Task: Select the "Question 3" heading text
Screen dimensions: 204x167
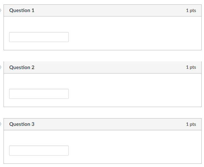Action: click(x=22, y=124)
